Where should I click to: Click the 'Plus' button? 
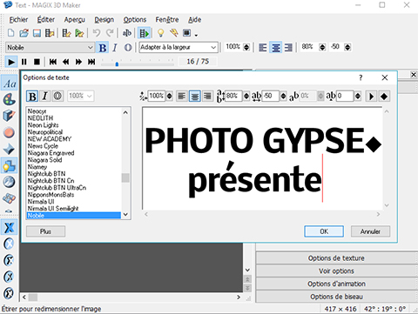point(45,231)
